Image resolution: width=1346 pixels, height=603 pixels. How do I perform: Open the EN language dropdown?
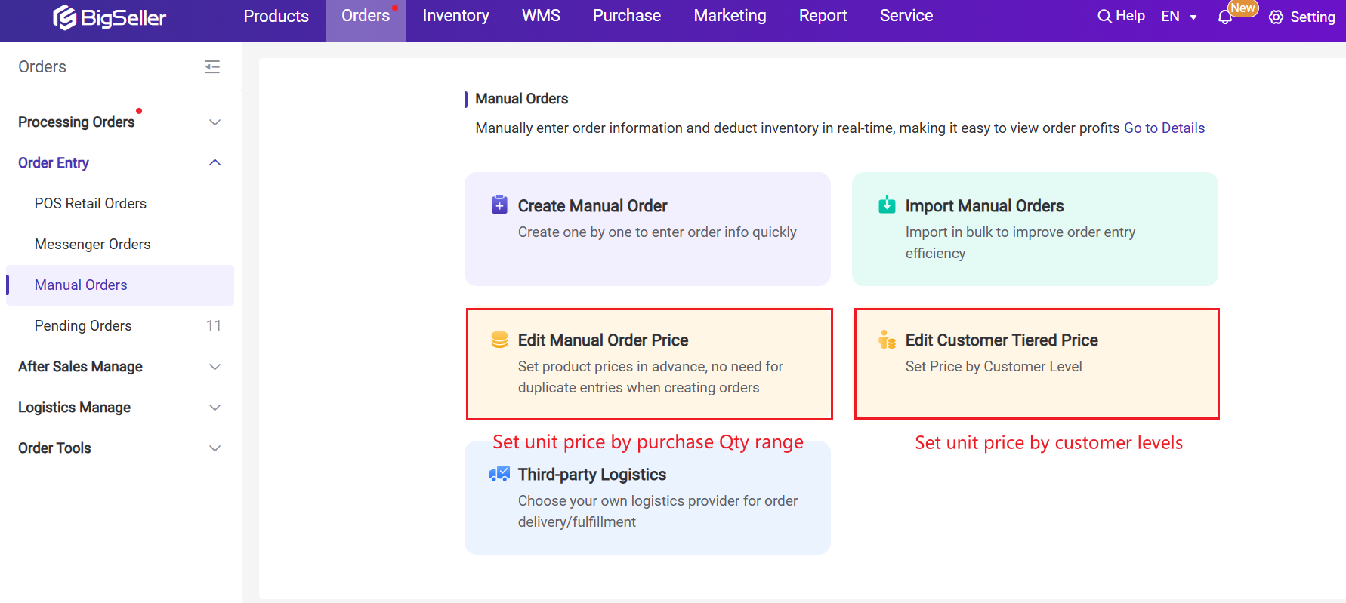[x=1179, y=17]
